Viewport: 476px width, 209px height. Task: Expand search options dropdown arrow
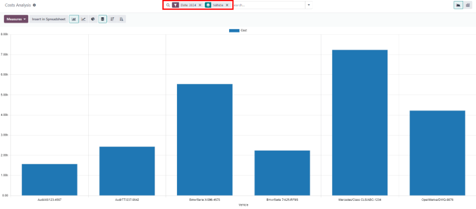(309, 5)
